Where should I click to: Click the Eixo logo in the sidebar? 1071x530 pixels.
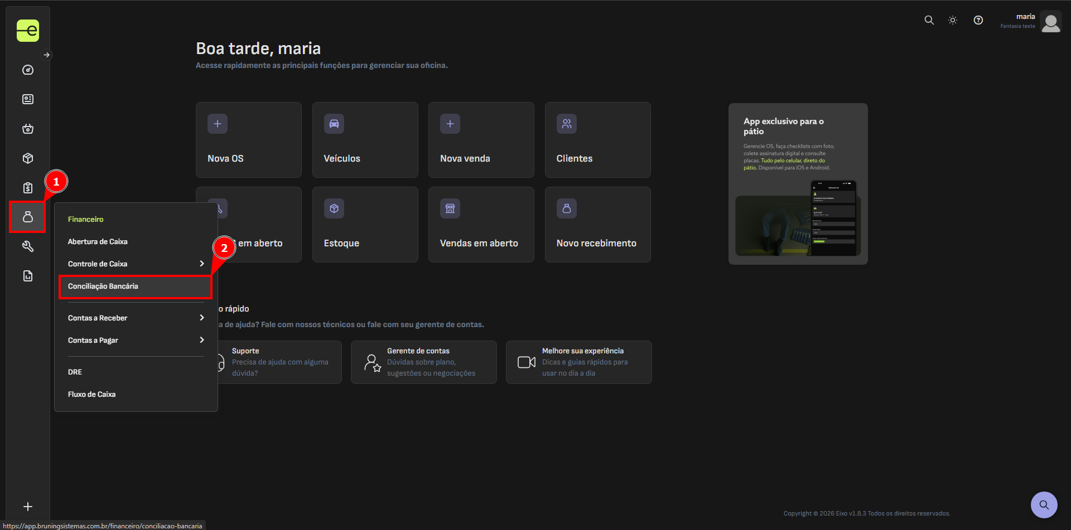27,31
